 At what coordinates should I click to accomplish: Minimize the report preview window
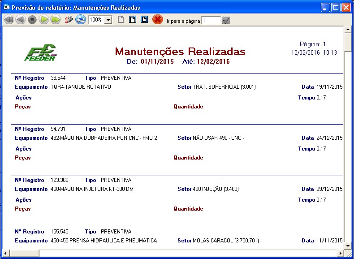[x=325, y=8]
